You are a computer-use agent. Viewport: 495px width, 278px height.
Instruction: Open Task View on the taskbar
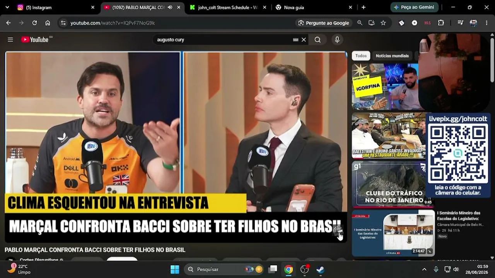tap(273, 269)
